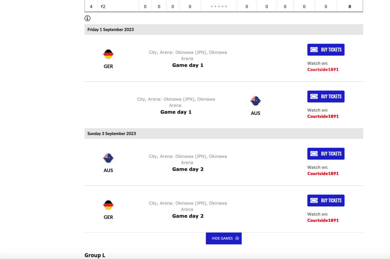
Task: Open Courtside1891 link for Friday Australia game
Action: pos(323,117)
